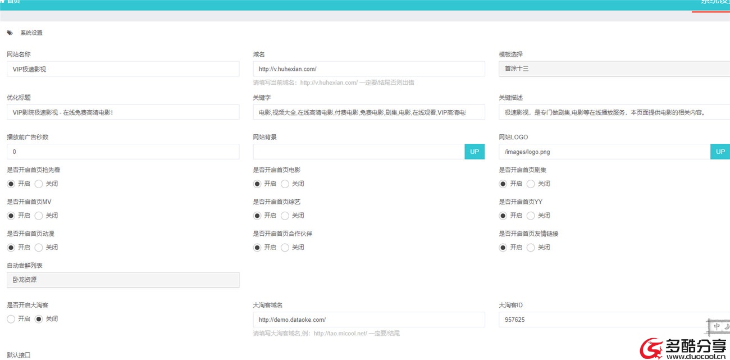Click the 播放前广告秒数 input field
The width and height of the screenshot is (730, 360).
pyautogui.click(x=123, y=152)
